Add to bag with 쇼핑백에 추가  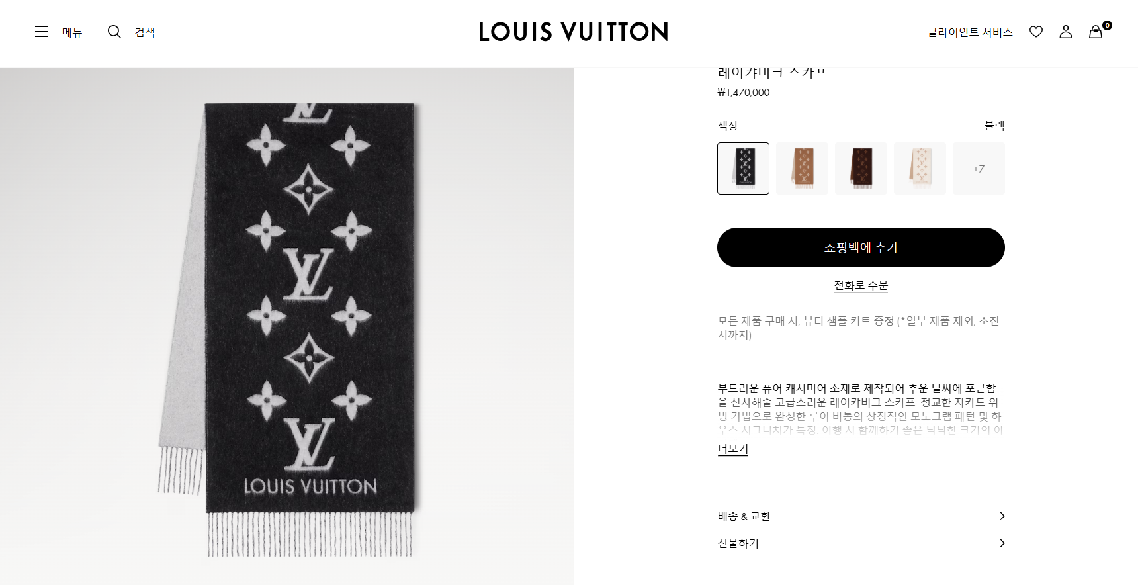861,247
